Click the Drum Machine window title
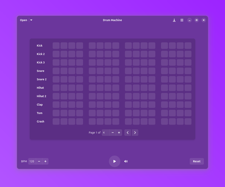The height and width of the screenshot is (187, 225). click(112, 20)
